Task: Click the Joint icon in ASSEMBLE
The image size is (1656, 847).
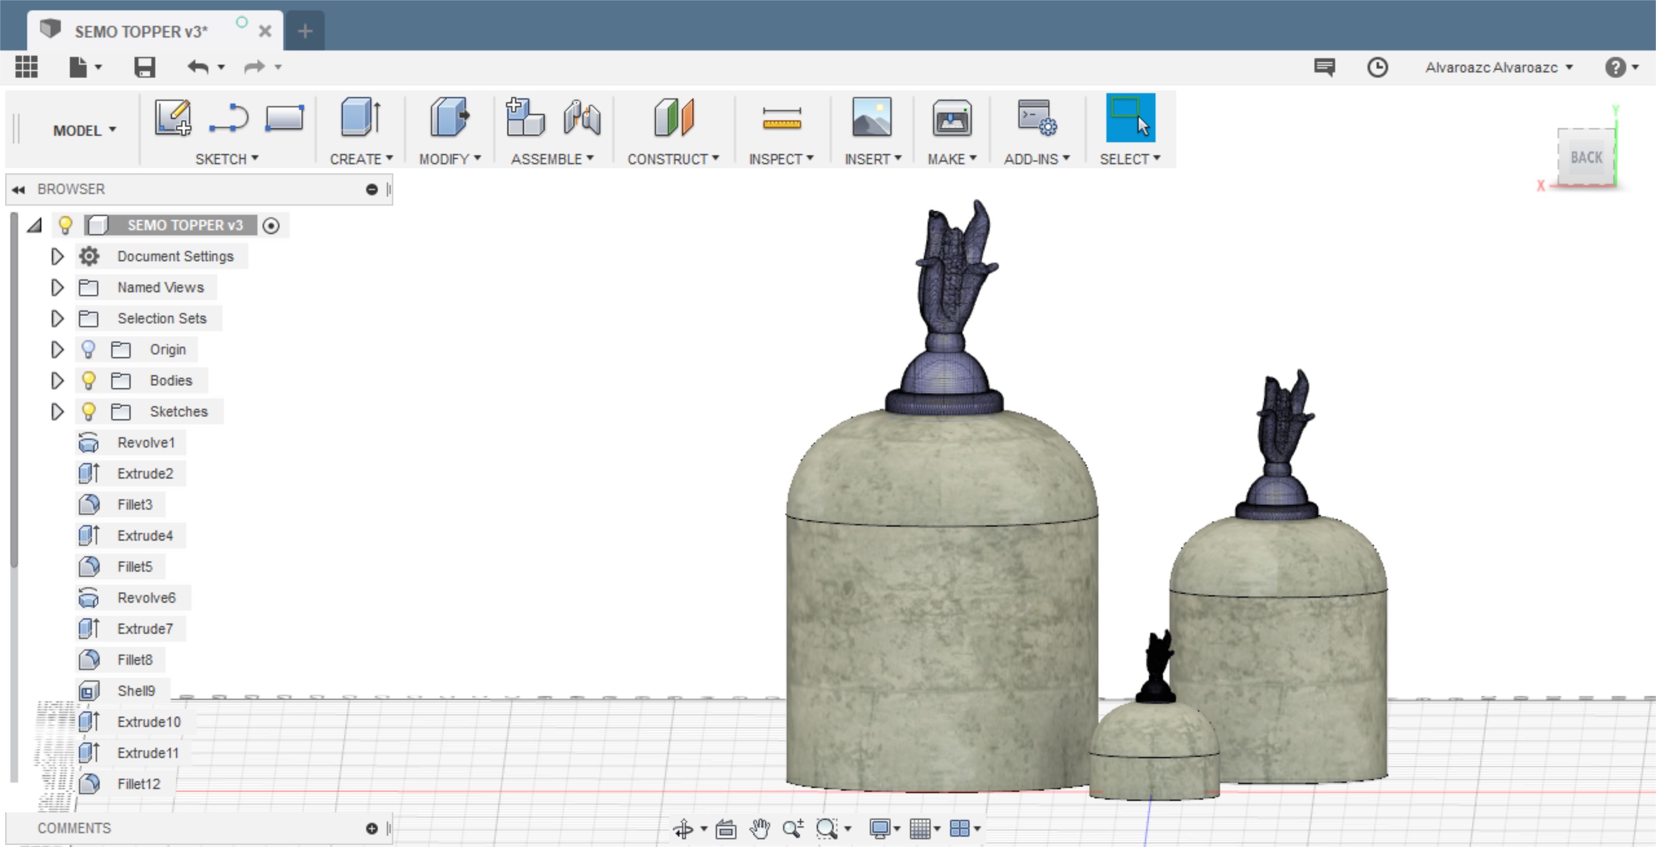Action: [582, 117]
